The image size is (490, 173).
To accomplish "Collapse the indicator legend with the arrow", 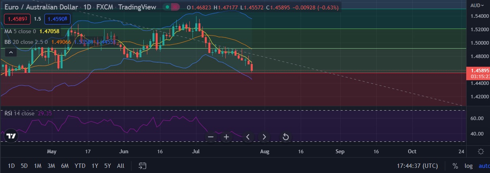I will pos(11,52).
